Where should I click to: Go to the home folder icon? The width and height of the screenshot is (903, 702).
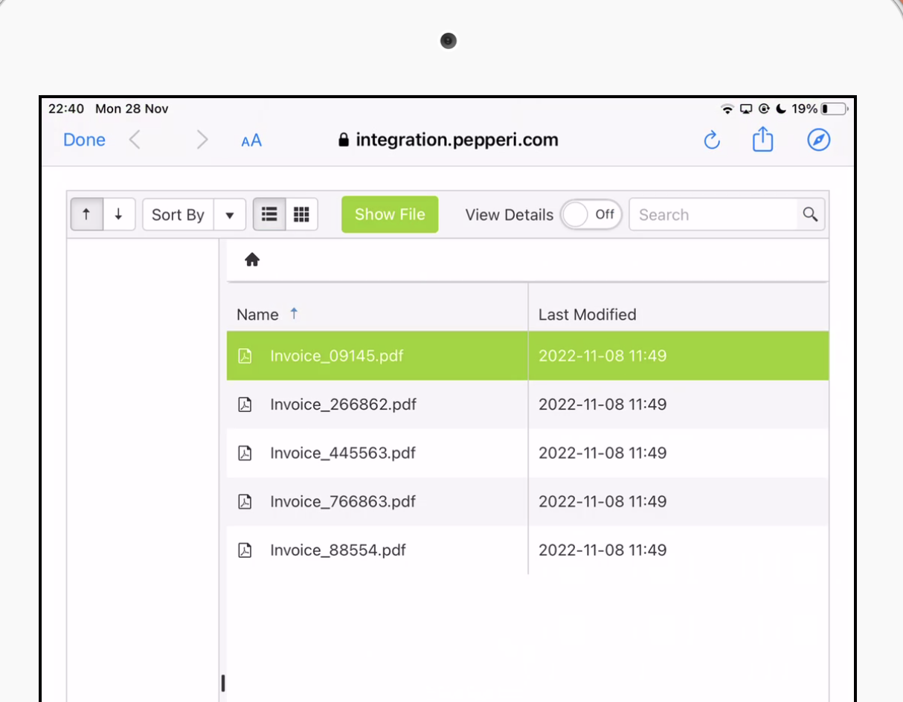(252, 260)
